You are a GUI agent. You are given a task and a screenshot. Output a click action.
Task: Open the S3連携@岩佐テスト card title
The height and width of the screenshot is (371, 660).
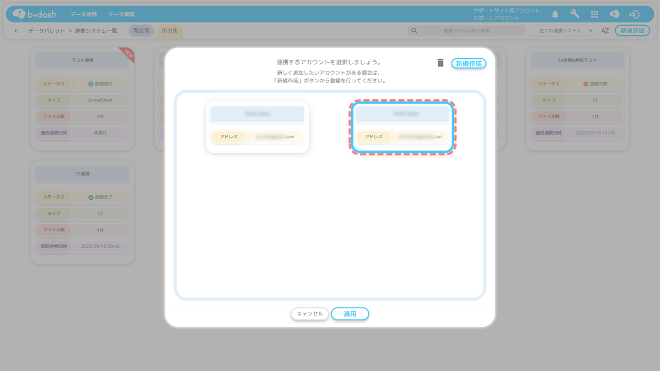pyautogui.click(x=577, y=60)
